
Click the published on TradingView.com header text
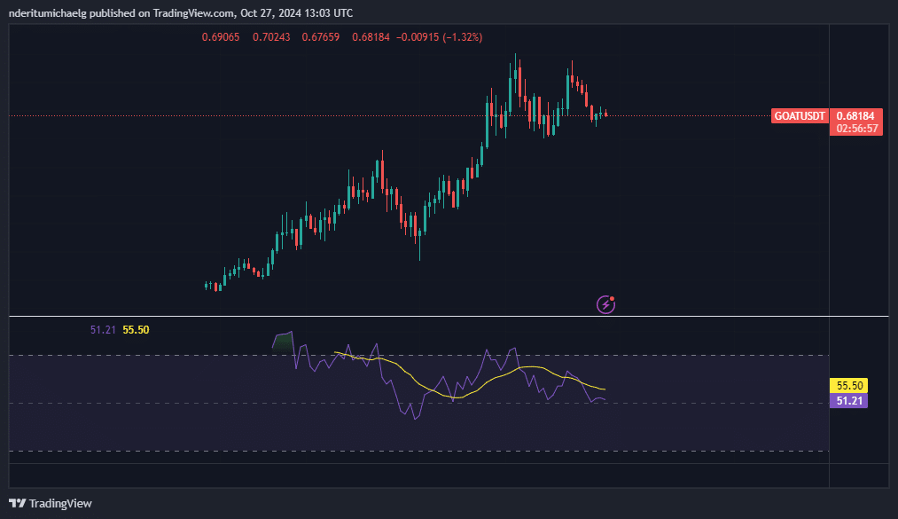(x=181, y=12)
